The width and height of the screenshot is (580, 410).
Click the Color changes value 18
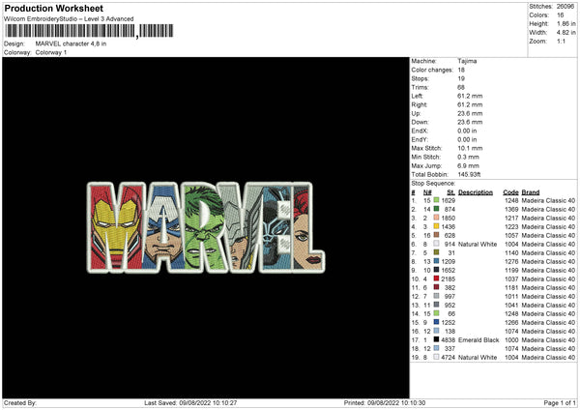click(461, 70)
